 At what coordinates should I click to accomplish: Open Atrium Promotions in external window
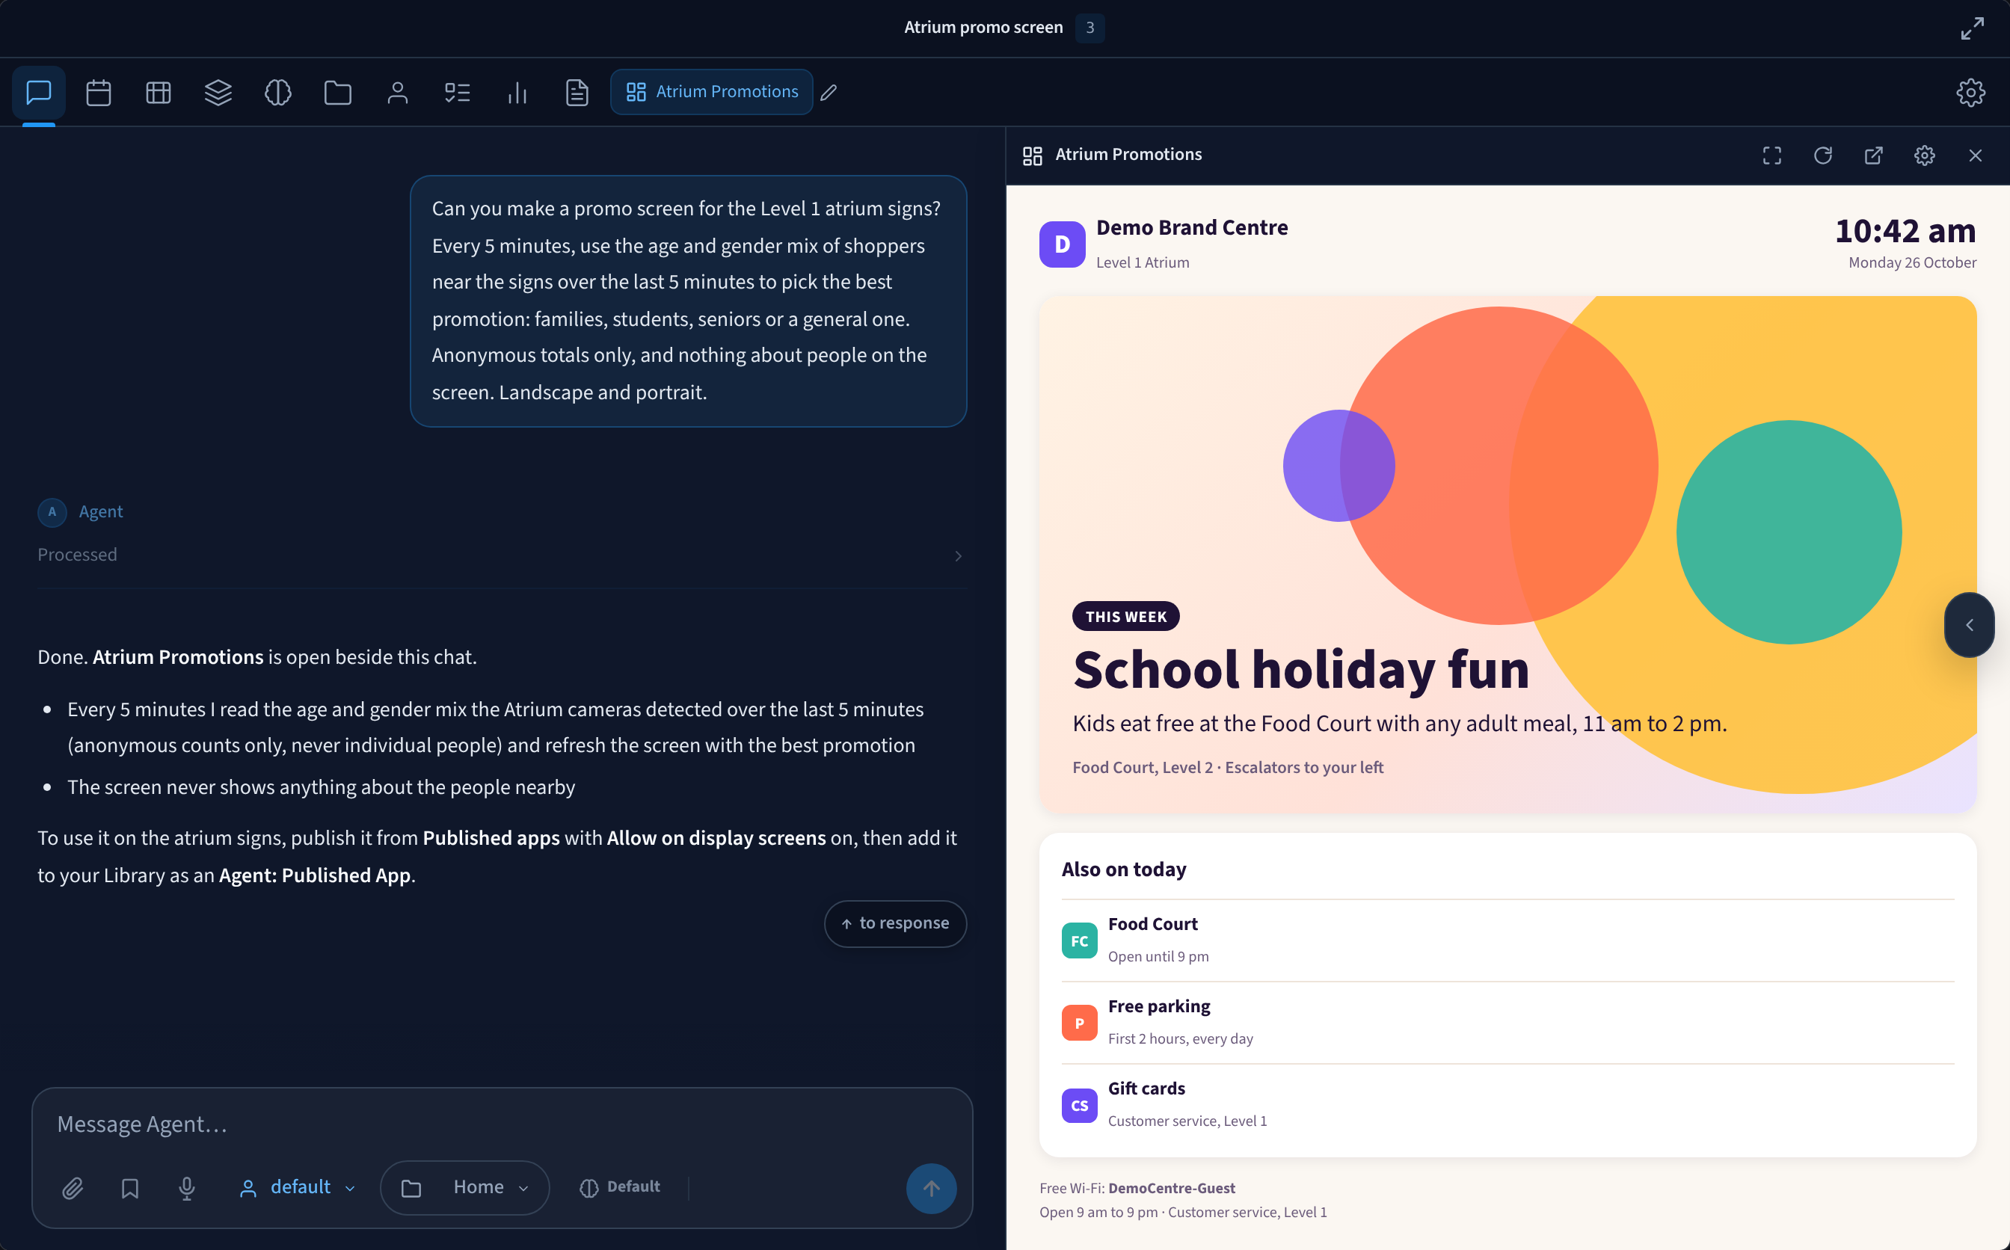pyautogui.click(x=1874, y=156)
